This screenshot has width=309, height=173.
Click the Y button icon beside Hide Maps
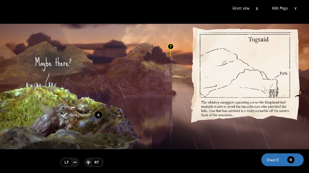(296, 8)
